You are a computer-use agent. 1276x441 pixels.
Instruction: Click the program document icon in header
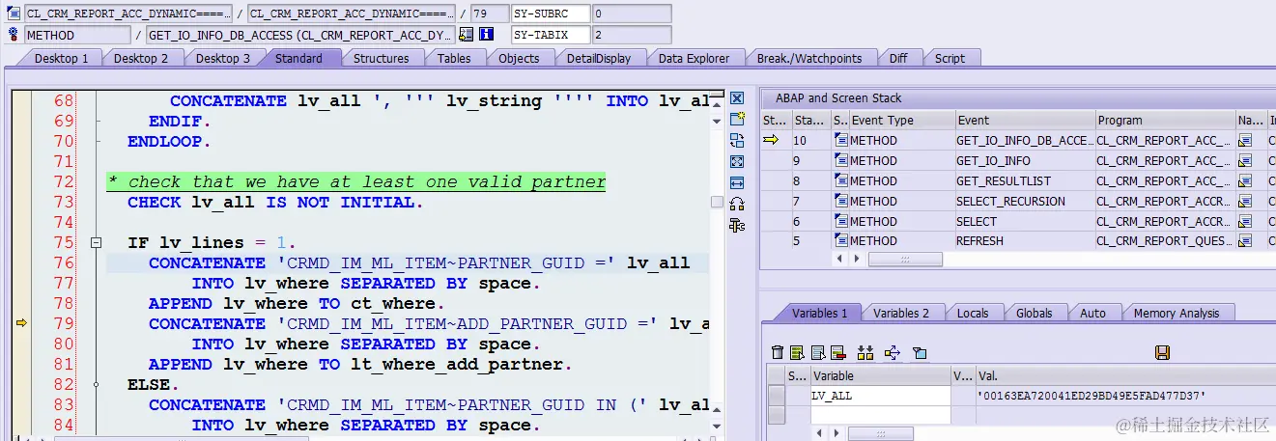[14, 14]
